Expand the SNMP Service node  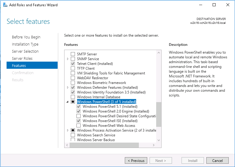click(67, 59)
